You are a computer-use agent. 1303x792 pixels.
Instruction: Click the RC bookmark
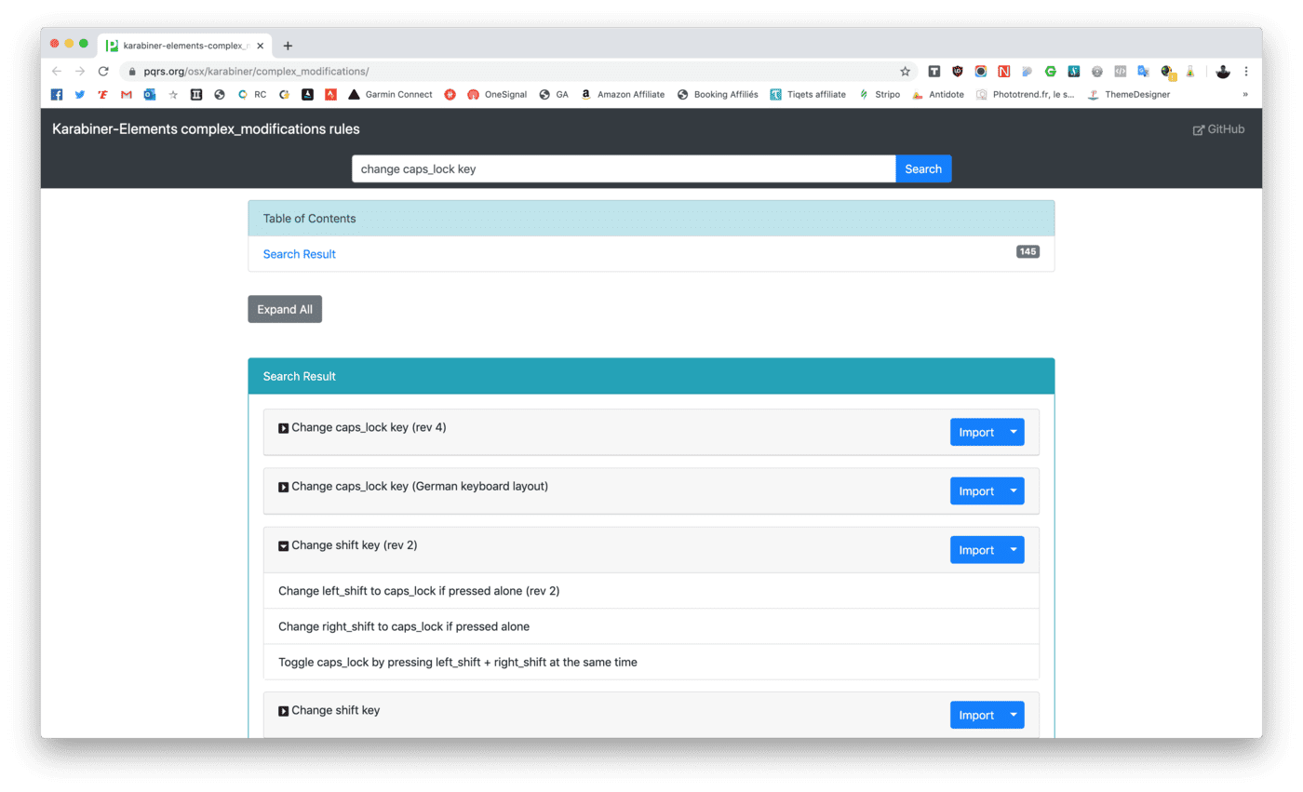click(x=252, y=94)
